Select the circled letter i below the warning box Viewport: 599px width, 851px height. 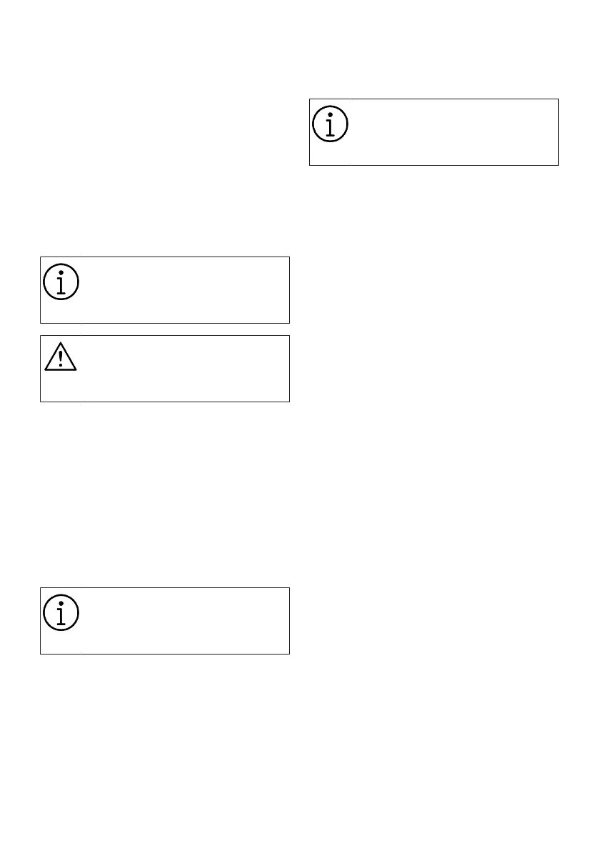61,614
